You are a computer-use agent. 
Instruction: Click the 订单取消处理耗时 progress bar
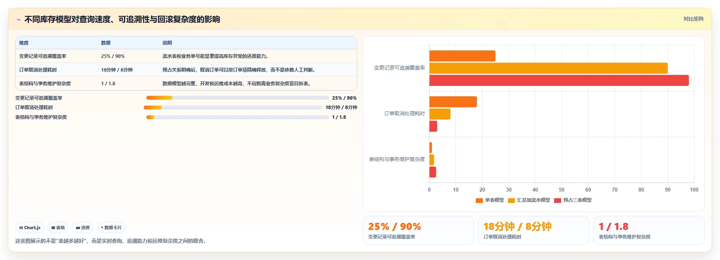click(233, 108)
